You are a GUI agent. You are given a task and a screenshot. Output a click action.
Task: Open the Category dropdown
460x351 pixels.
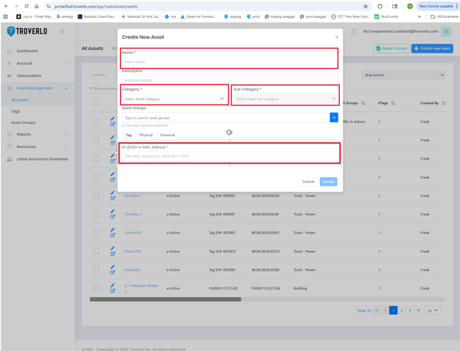coord(174,99)
